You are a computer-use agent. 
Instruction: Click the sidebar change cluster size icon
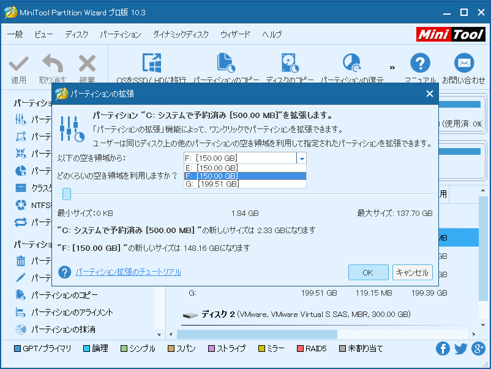tap(21, 188)
